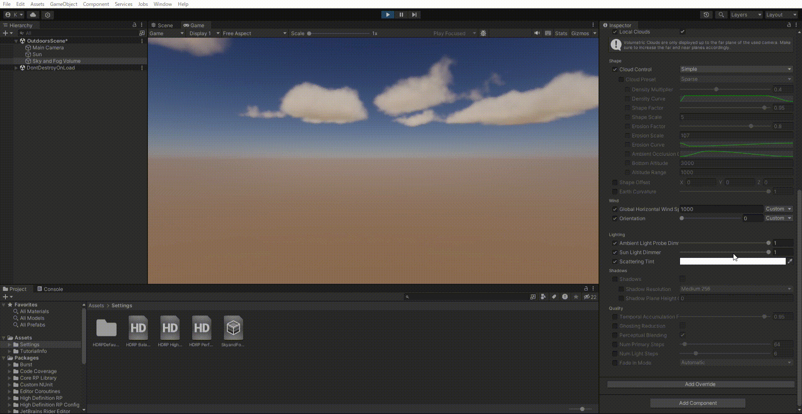Screen dimensions: 802x414
Task: Open DontDestroyOnLoad three-dot options menu
Action: [x=142, y=68]
